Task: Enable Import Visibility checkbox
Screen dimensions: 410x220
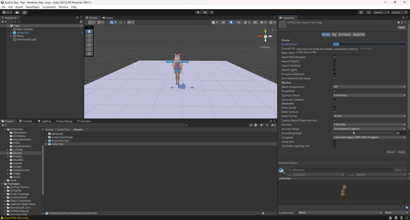Action: click(x=334, y=61)
